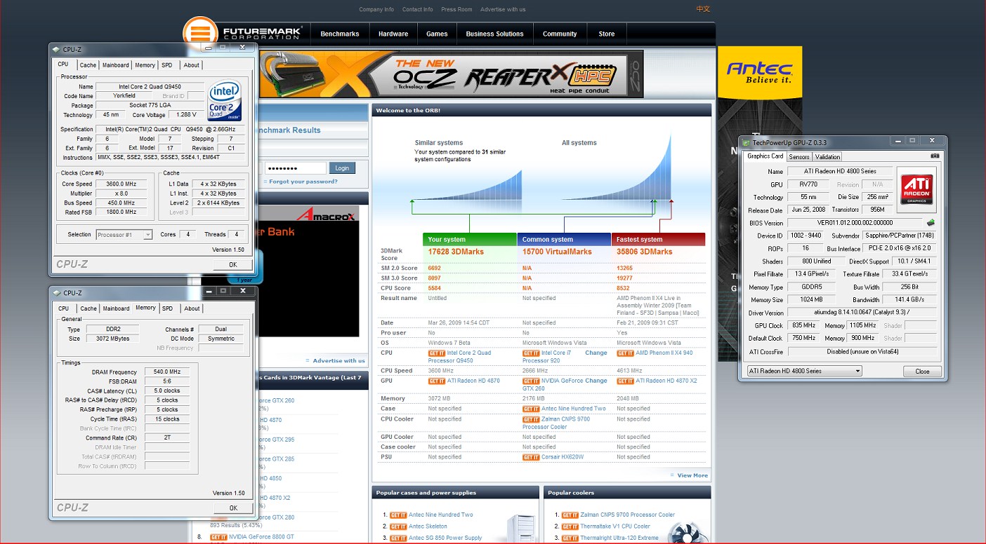Click OK in upper CPU-Z processor window
The height and width of the screenshot is (544, 986).
233,264
